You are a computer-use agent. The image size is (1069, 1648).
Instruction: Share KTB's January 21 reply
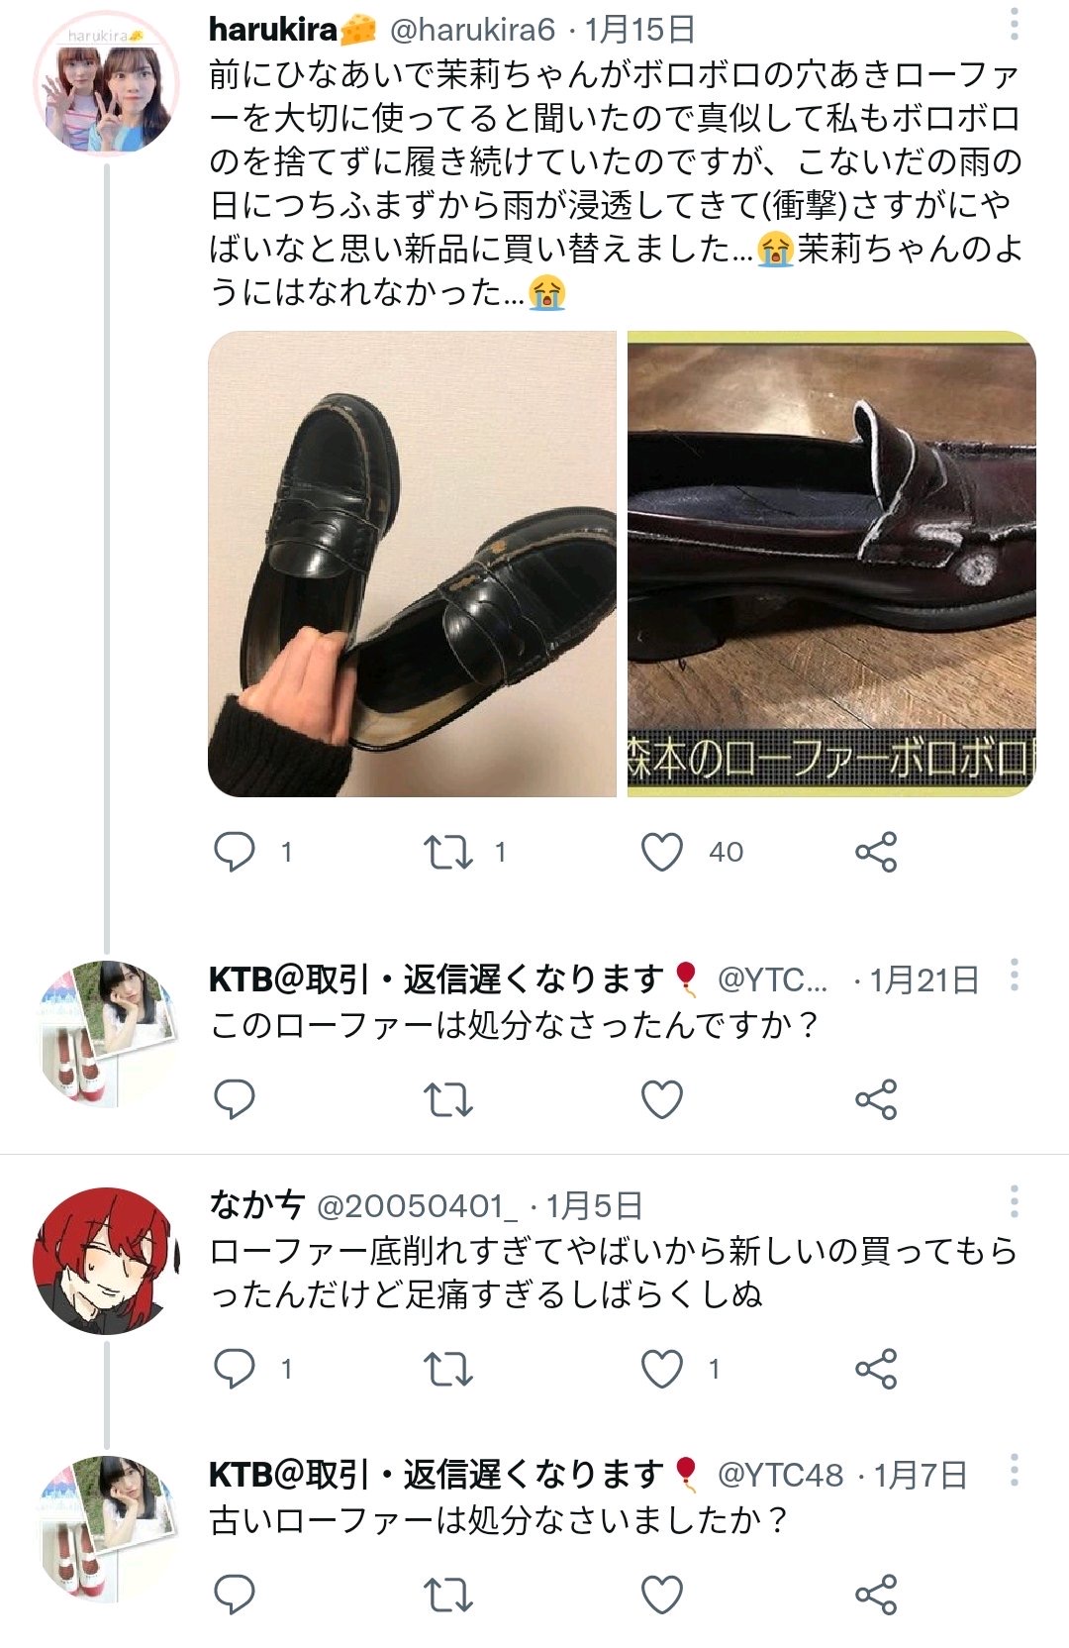876,1099
